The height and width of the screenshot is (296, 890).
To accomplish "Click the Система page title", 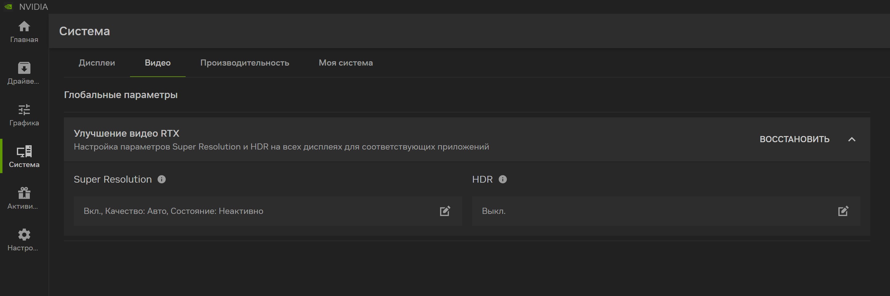I will [85, 31].
